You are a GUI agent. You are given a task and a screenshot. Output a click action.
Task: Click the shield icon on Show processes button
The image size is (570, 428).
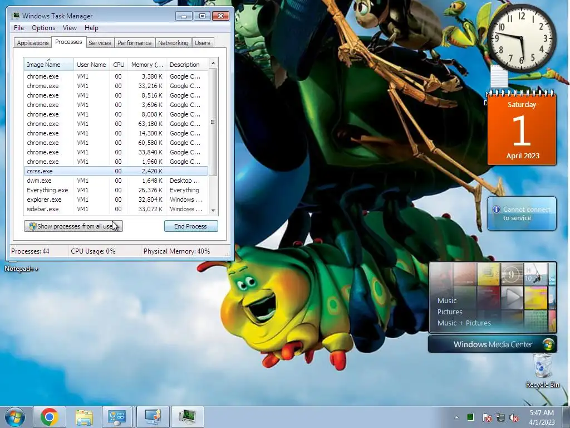tap(32, 226)
